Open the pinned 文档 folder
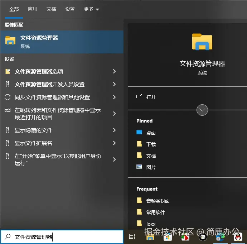247x244 pixels. pos(151,156)
